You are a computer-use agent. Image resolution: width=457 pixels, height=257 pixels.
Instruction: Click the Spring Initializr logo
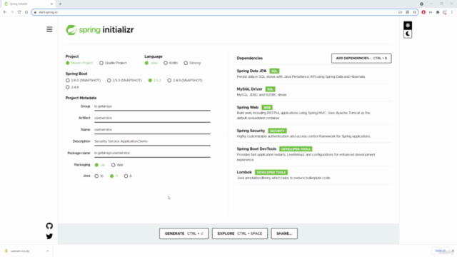100,30
